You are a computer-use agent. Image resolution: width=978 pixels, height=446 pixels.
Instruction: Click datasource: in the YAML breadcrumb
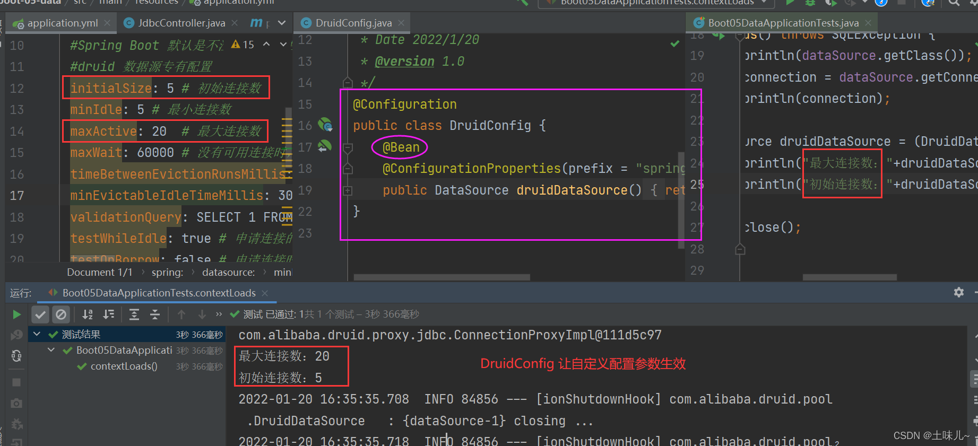(x=228, y=273)
